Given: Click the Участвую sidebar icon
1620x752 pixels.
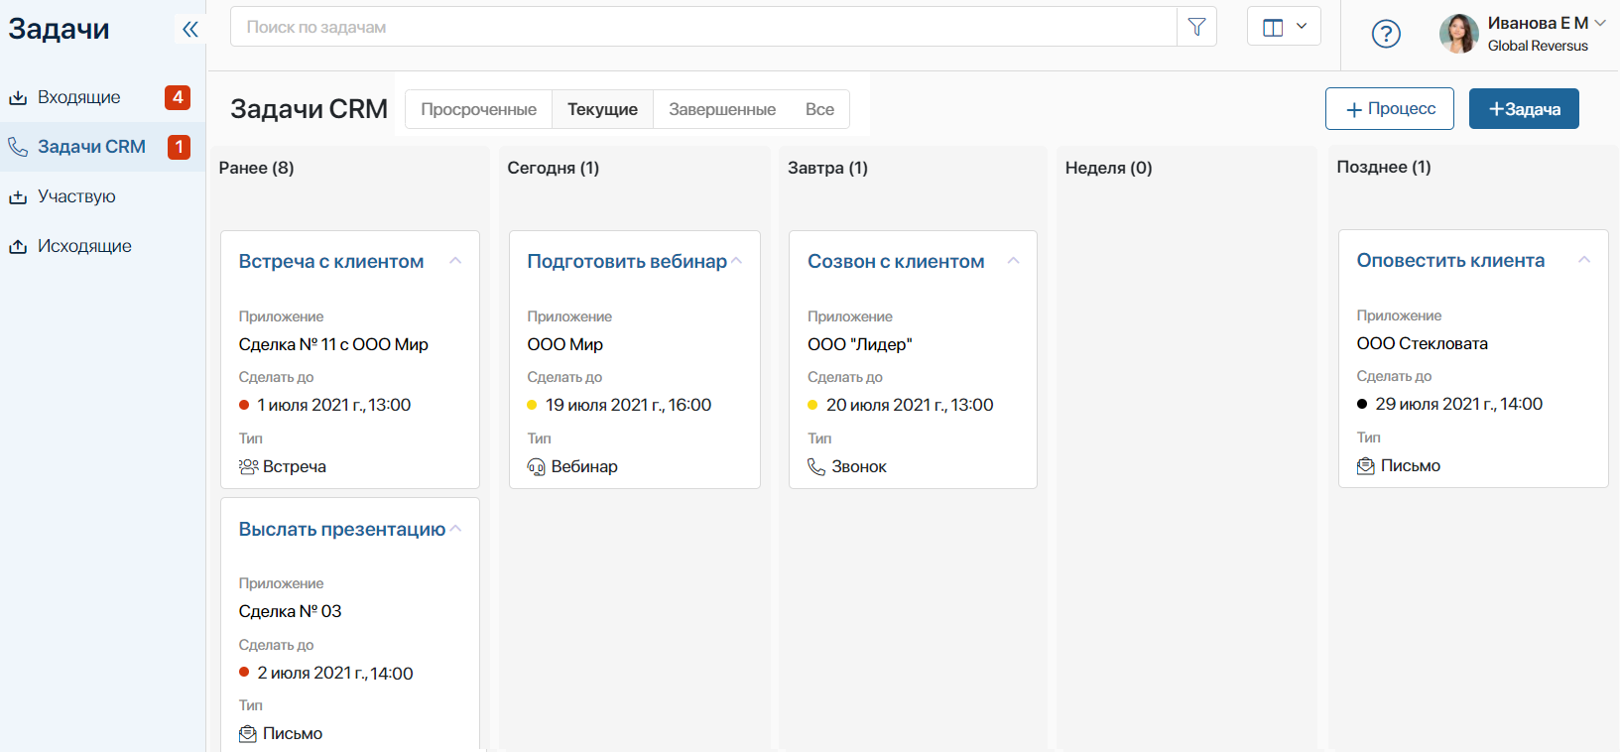Looking at the screenshot, I should [x=18, y=196].
